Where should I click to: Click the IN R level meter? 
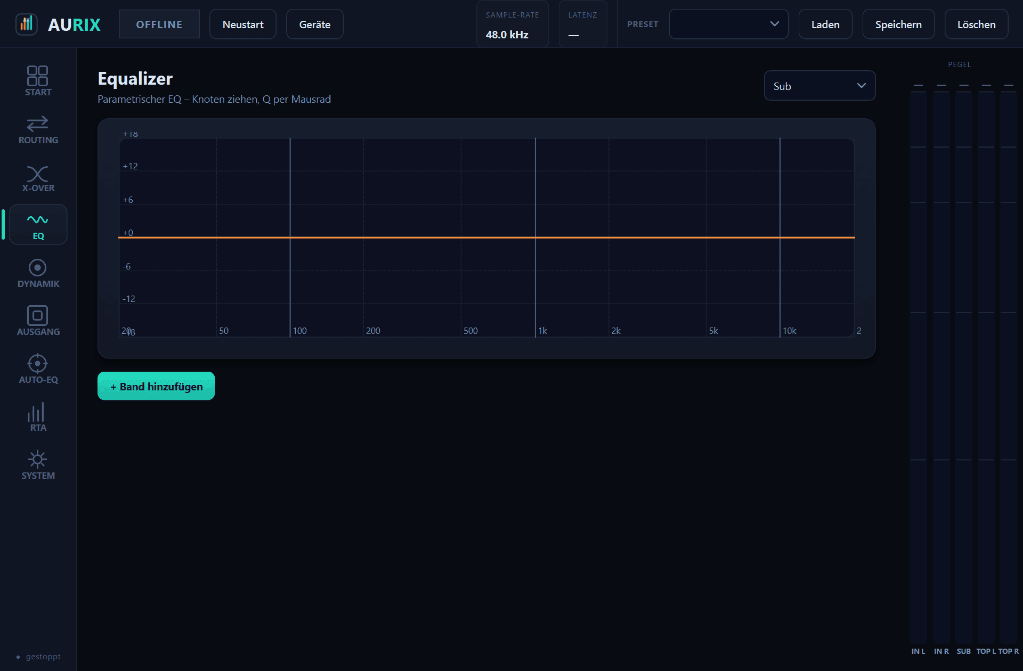[941, 367]
